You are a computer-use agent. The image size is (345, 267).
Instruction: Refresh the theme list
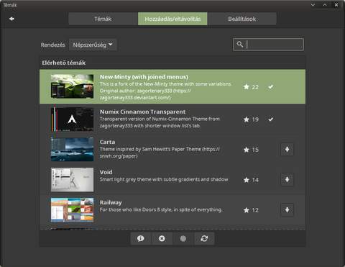click(204, 238)
